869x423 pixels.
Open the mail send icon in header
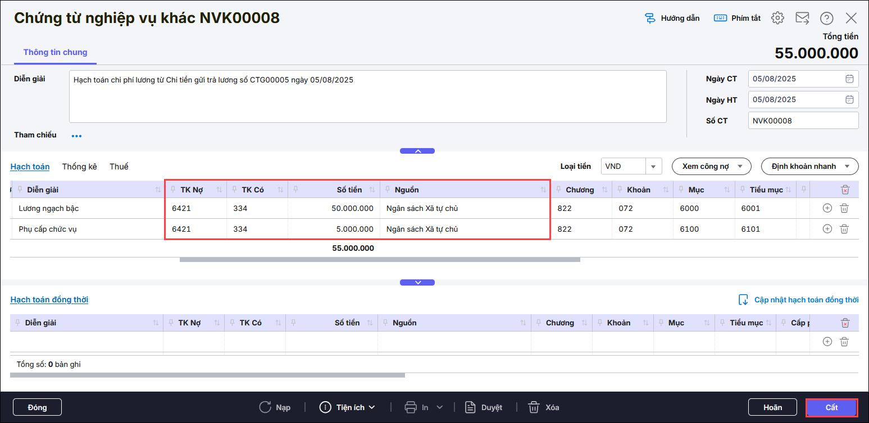point(802,18)
